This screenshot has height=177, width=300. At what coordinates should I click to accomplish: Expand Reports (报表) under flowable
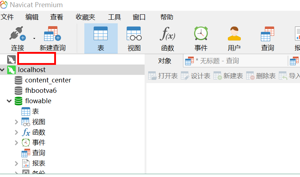click(x=17, y=163)
